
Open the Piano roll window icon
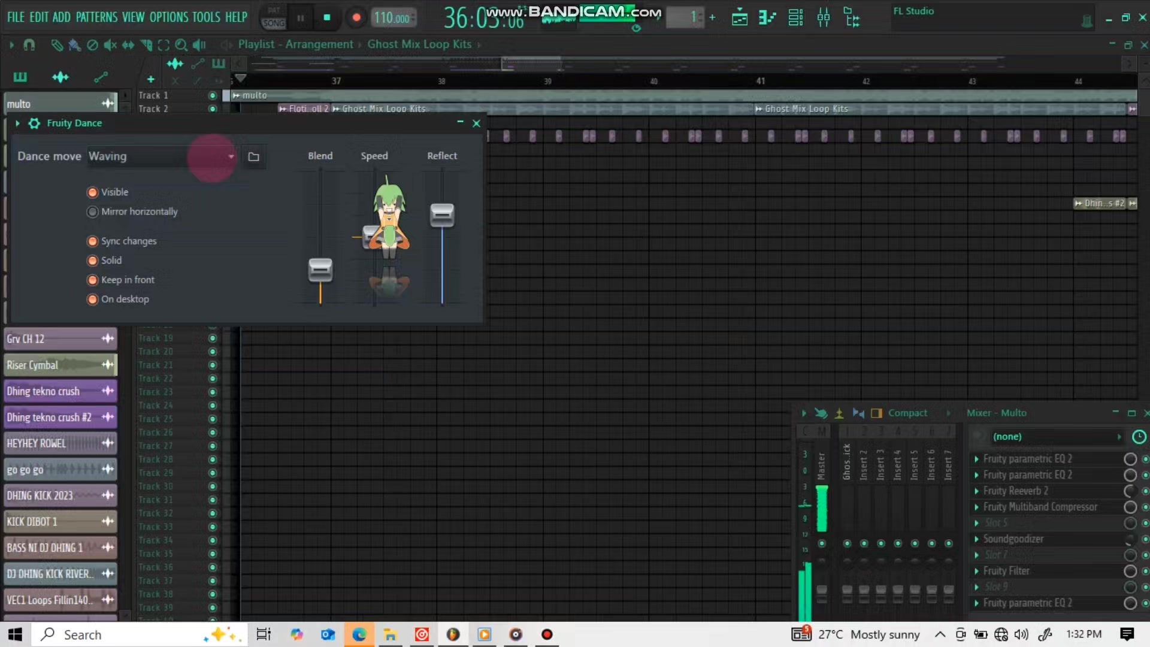pyautogui.click(x=767, y=17)
